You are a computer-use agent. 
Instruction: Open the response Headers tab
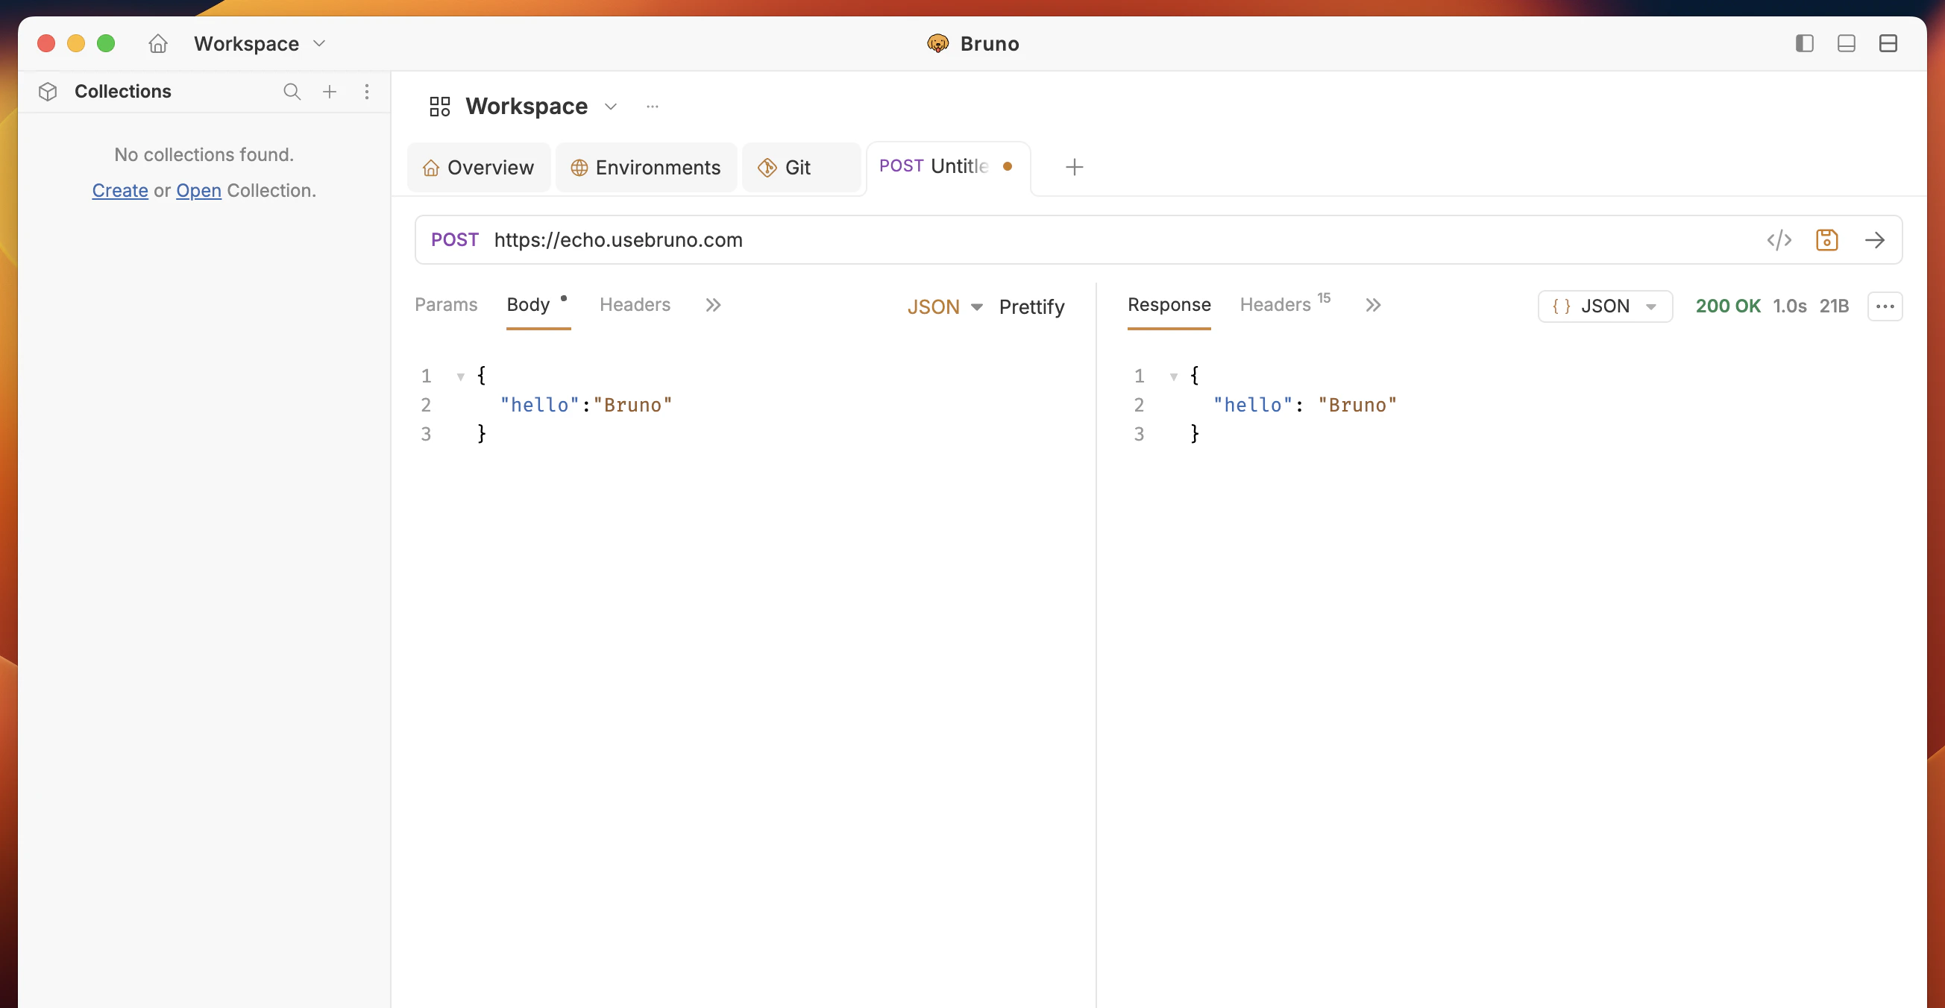click(1275, 304)
